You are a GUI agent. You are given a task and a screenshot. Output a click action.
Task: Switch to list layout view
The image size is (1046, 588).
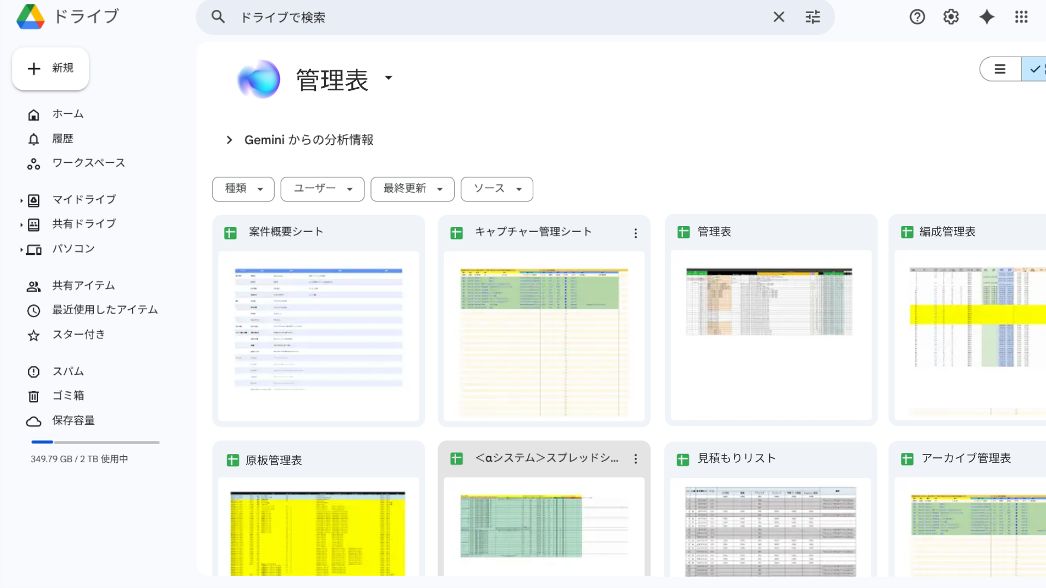pos(1000,69)
